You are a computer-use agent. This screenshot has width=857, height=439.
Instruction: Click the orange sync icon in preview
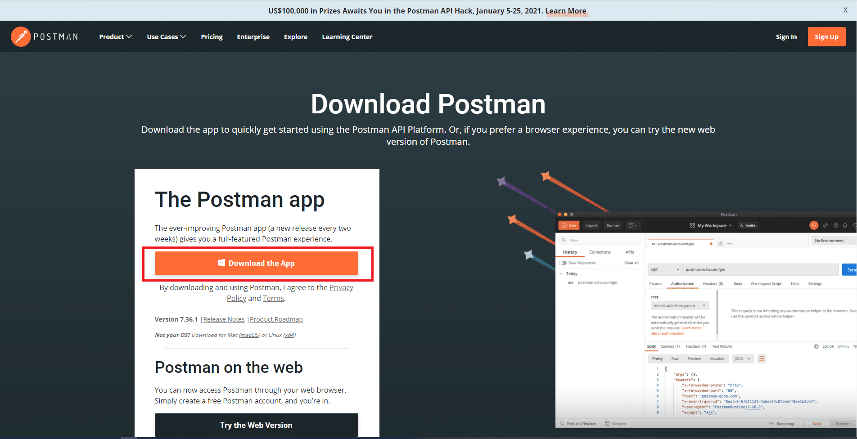point(814,225)
